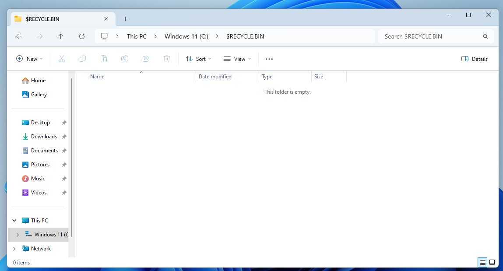Image resolution: width=503 pixels, height=271 pixels.
Task: Click $RECYCLE.BIN in the address bar
Action: pyautogui.click(x=245, y=37)
